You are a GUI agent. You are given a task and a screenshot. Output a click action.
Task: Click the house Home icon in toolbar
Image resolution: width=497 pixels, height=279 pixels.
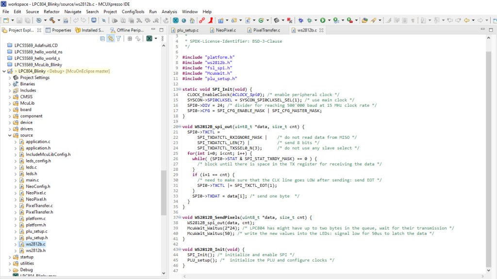click(x=192, y=20)
